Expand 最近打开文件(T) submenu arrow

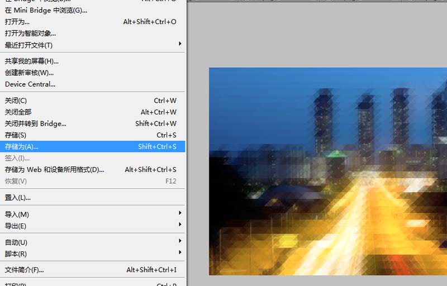click(180, 44)
